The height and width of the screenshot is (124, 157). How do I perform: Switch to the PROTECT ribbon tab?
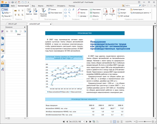click(50, 6)
